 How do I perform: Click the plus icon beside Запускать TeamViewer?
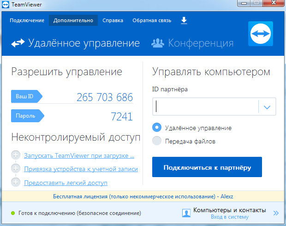pos(16,155)
